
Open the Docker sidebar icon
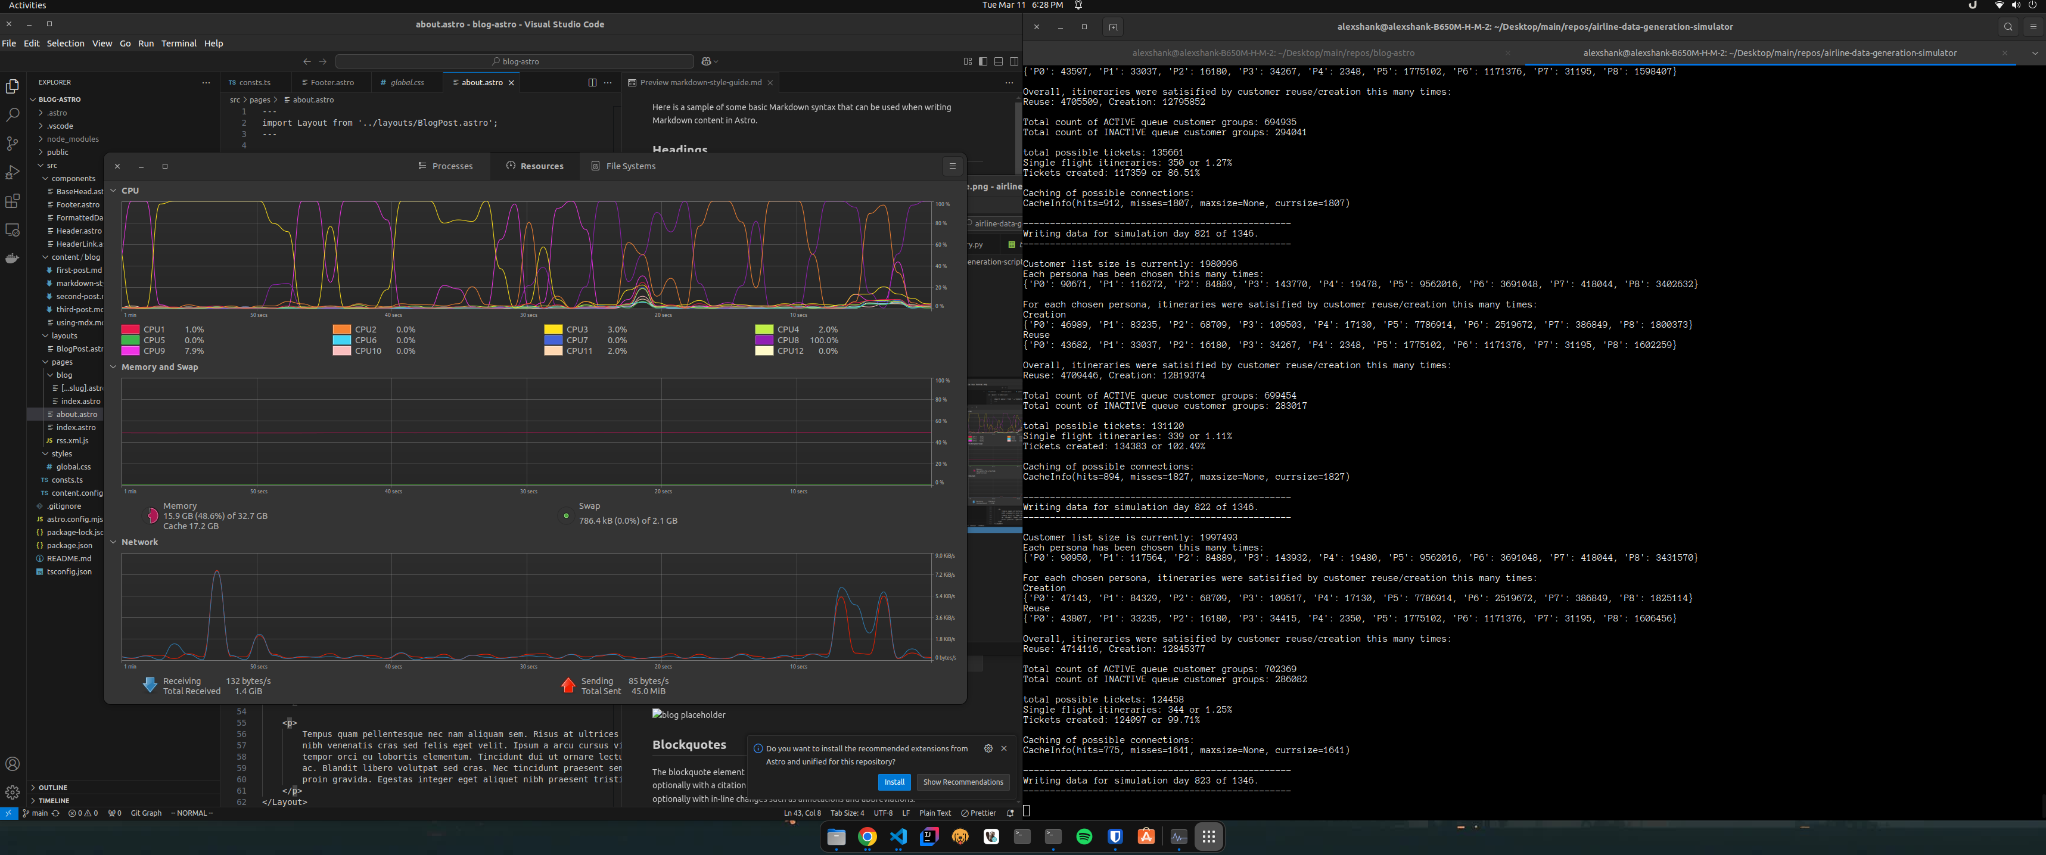click(x=13, y=258)
